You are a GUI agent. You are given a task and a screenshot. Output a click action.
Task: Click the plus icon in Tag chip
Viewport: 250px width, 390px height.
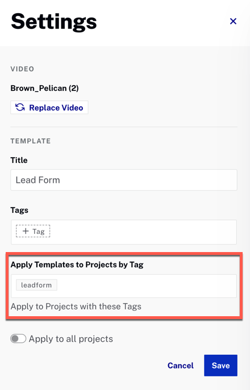tap(26, 231)
